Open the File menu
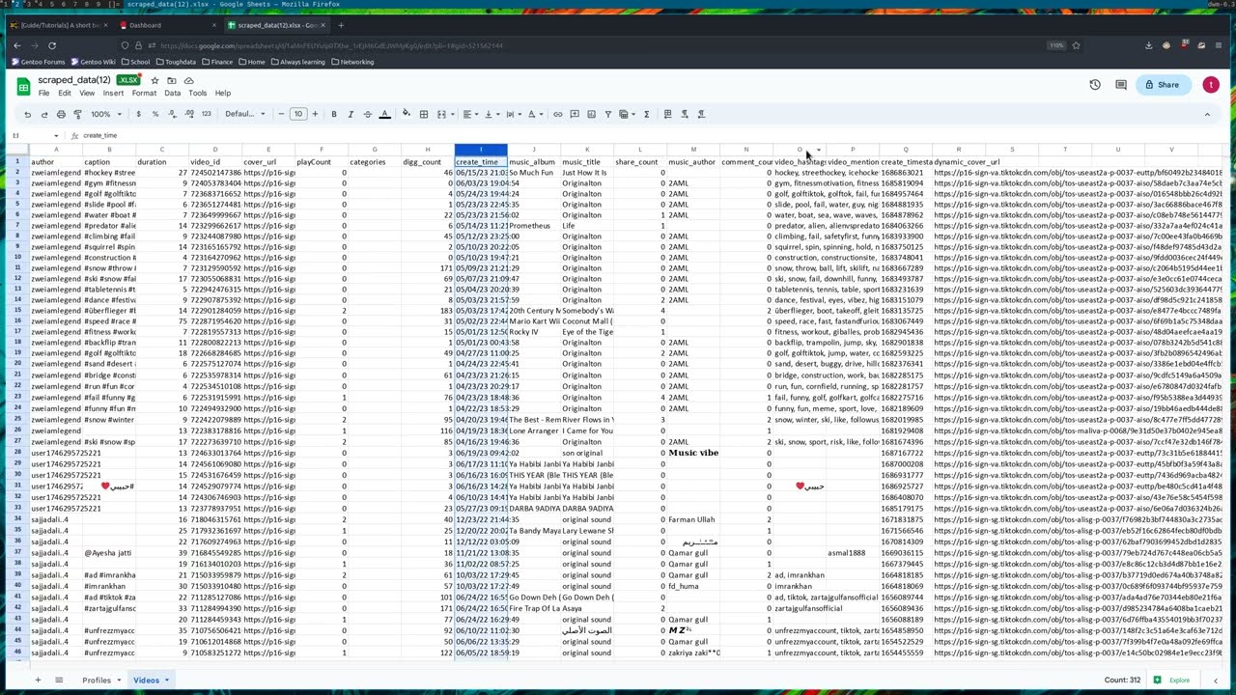This screenshot has height=695, width=1236. click(43, 94)
